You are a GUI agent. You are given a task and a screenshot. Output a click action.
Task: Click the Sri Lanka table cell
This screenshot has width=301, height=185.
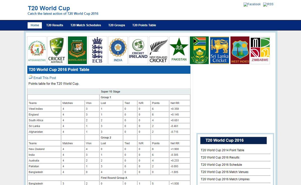click(x=44, y=126)
